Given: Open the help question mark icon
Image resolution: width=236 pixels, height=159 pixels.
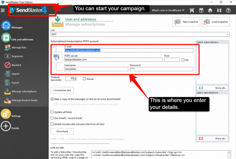Looking at the screenshot, I should (228, 10).
